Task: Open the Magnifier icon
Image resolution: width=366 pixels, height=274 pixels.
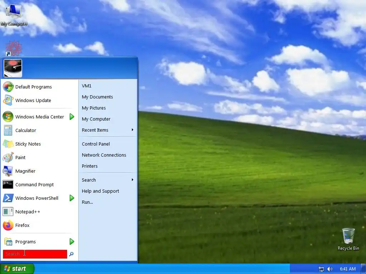Action: pyautogui.click(x=8, y=171)
